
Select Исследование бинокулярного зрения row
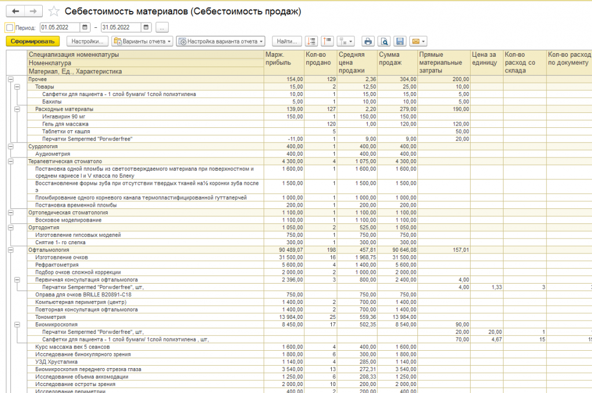[145, 354]
